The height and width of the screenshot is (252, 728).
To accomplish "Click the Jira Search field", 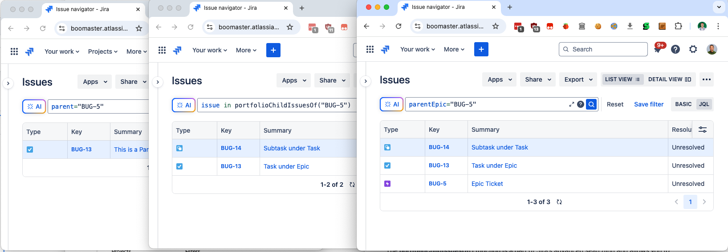I will point(603,49).
